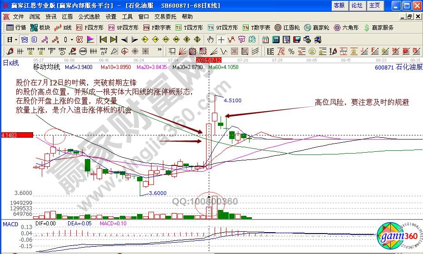The image size is (423, 254).
Task: Expand the drawing toolbar overflow chevron
Action: tap(159, 51)
